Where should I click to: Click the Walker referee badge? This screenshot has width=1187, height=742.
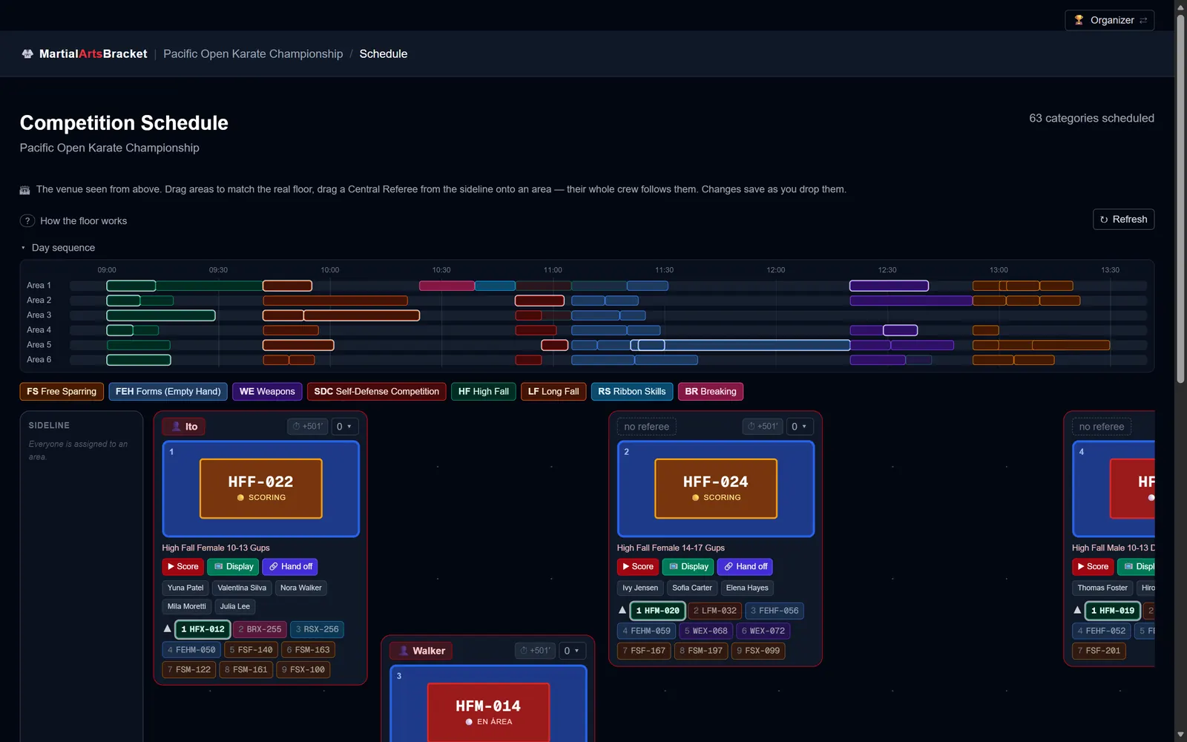coord(422,651)
